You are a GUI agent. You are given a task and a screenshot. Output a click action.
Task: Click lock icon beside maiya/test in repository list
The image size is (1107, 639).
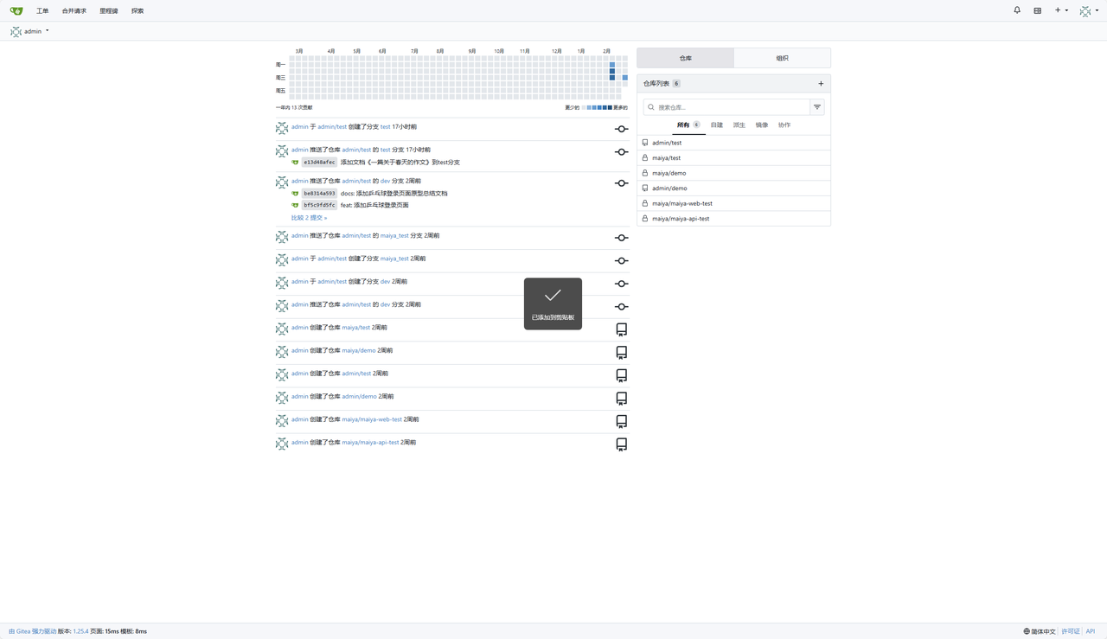point(645,158)
